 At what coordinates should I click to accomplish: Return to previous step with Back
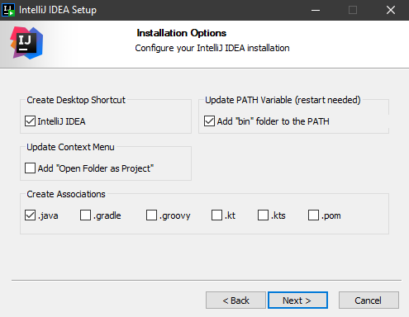(x=235, y=300)
